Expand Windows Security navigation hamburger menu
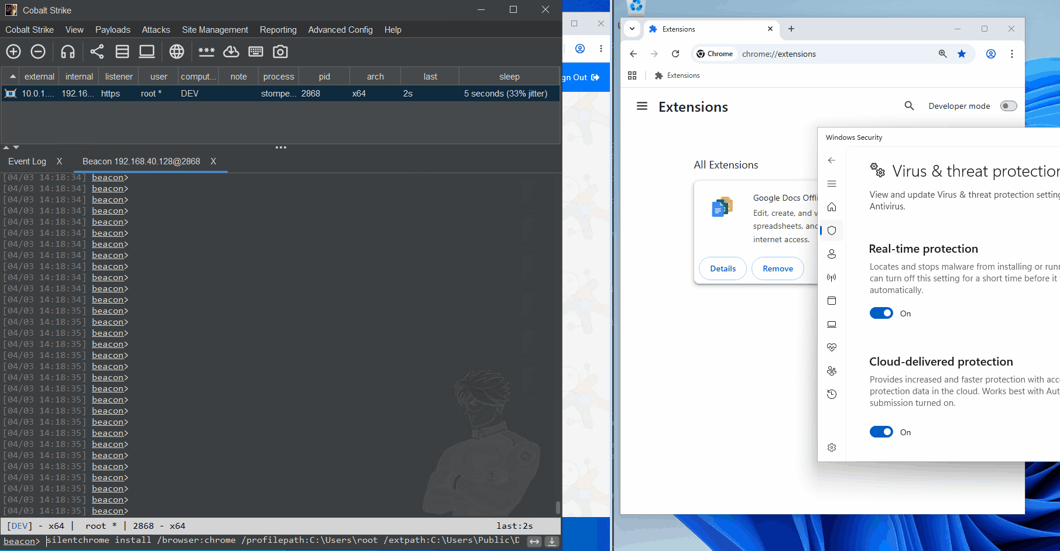Image resolution: width=1060 pixels, height=551 pixels. click(832, 184)
